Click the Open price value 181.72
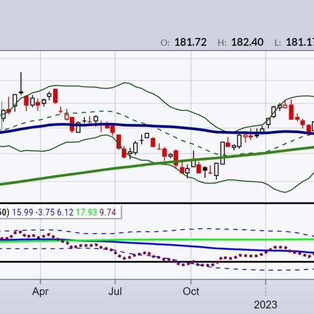This screenshot has height=314, width=314. click(191, 42)
